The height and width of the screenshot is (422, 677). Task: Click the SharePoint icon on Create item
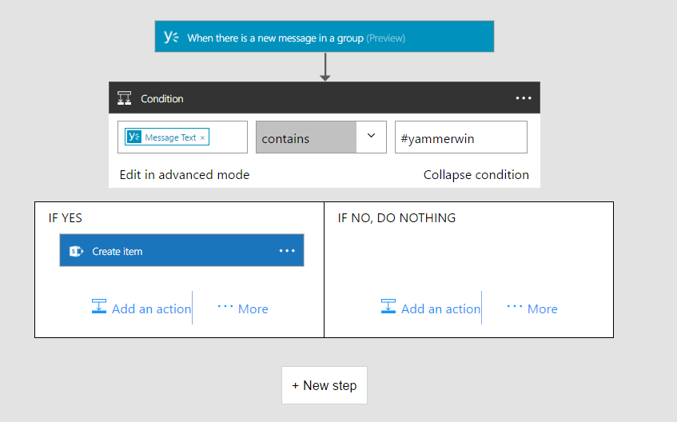pos(77,251)
